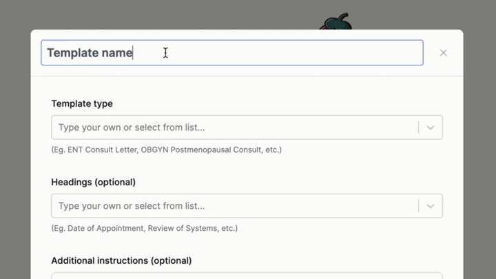Click the "Additional instructions (optional)" label
The height and width of the screenshot is (279, 496).
pos(121,260)
